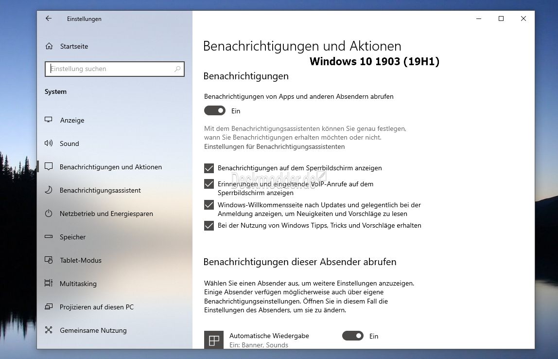Uncheck Windows-Willkommensseite nach Updates checkbox
The height and width of the screenshot is (359, 558).
click(x=209, y=205)
